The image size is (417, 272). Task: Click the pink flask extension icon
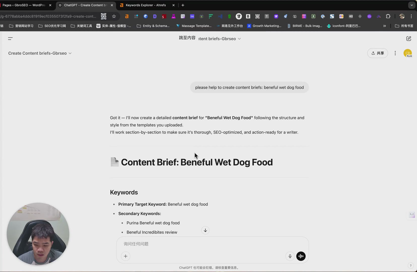pos(173,16)
